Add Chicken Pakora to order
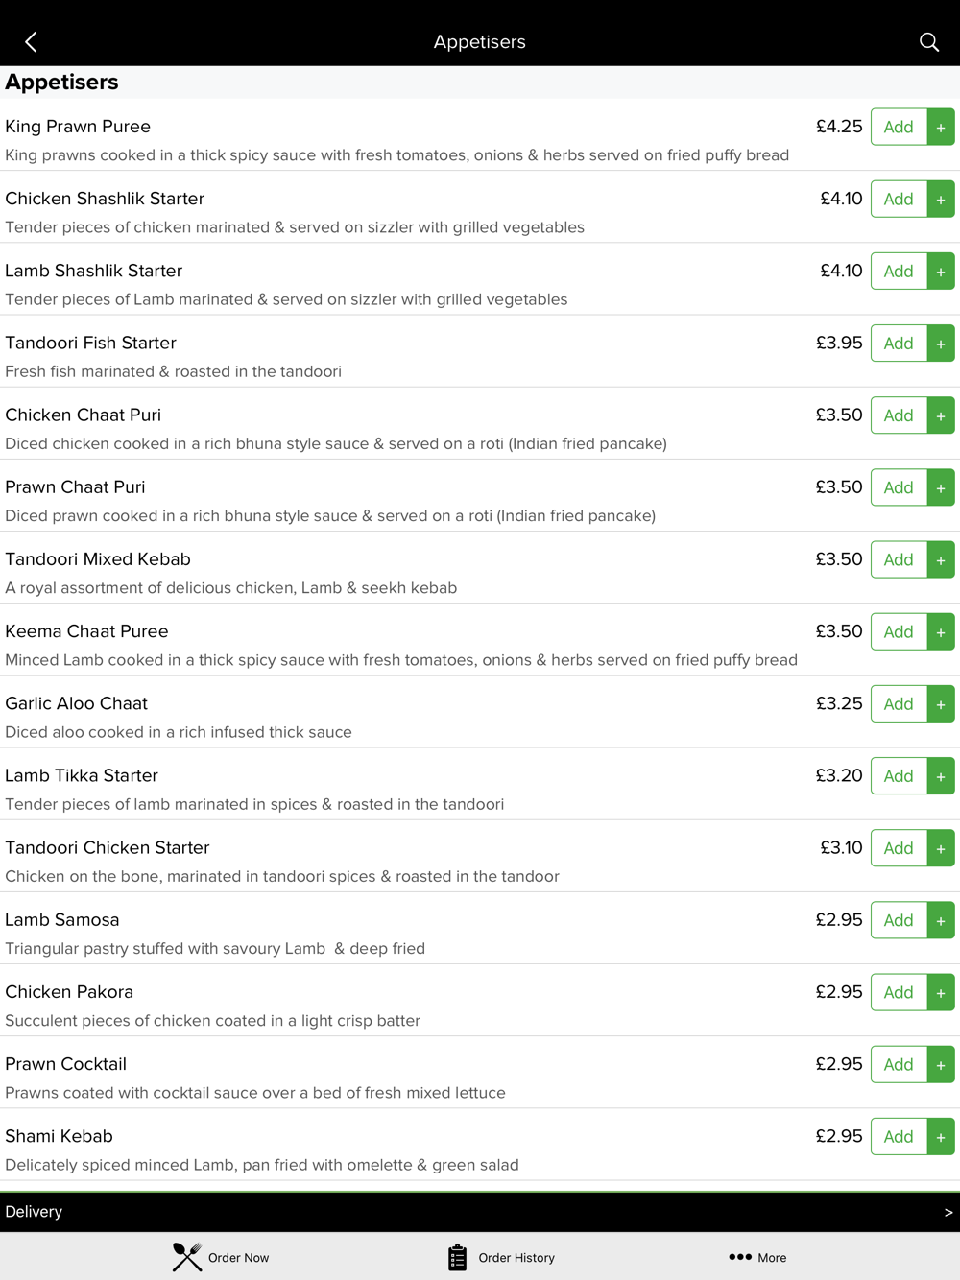The height and width of the screenshot is (1280, 960). [899, 992]
